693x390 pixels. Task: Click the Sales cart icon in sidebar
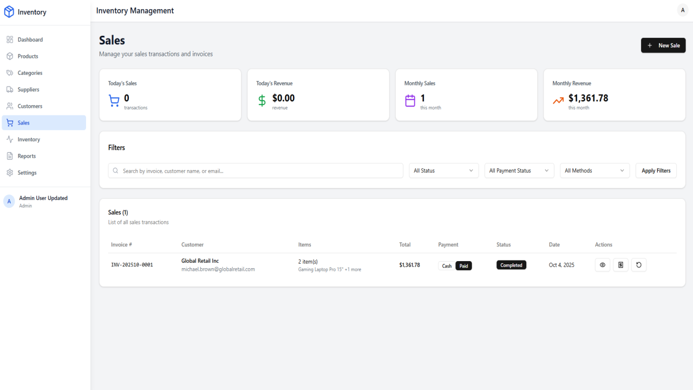(10, 123)
